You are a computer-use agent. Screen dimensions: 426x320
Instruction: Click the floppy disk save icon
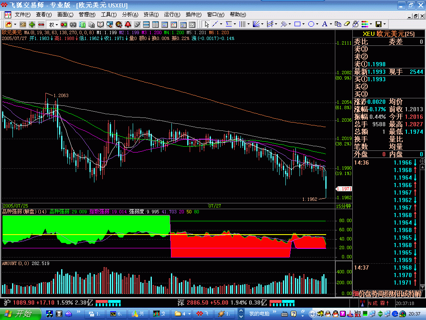tap(379, 25)
